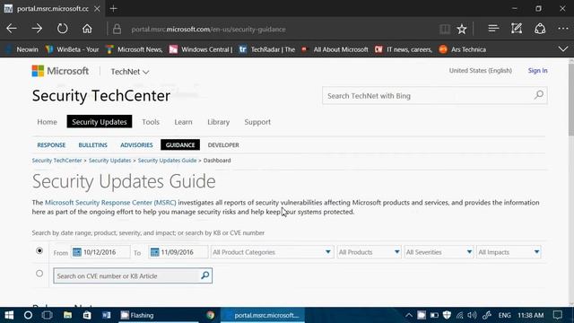Refresh the page with reload icon

point(62,29)
